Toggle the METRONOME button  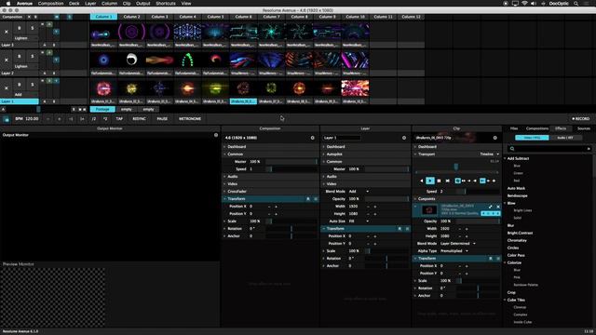click(190, 118)
